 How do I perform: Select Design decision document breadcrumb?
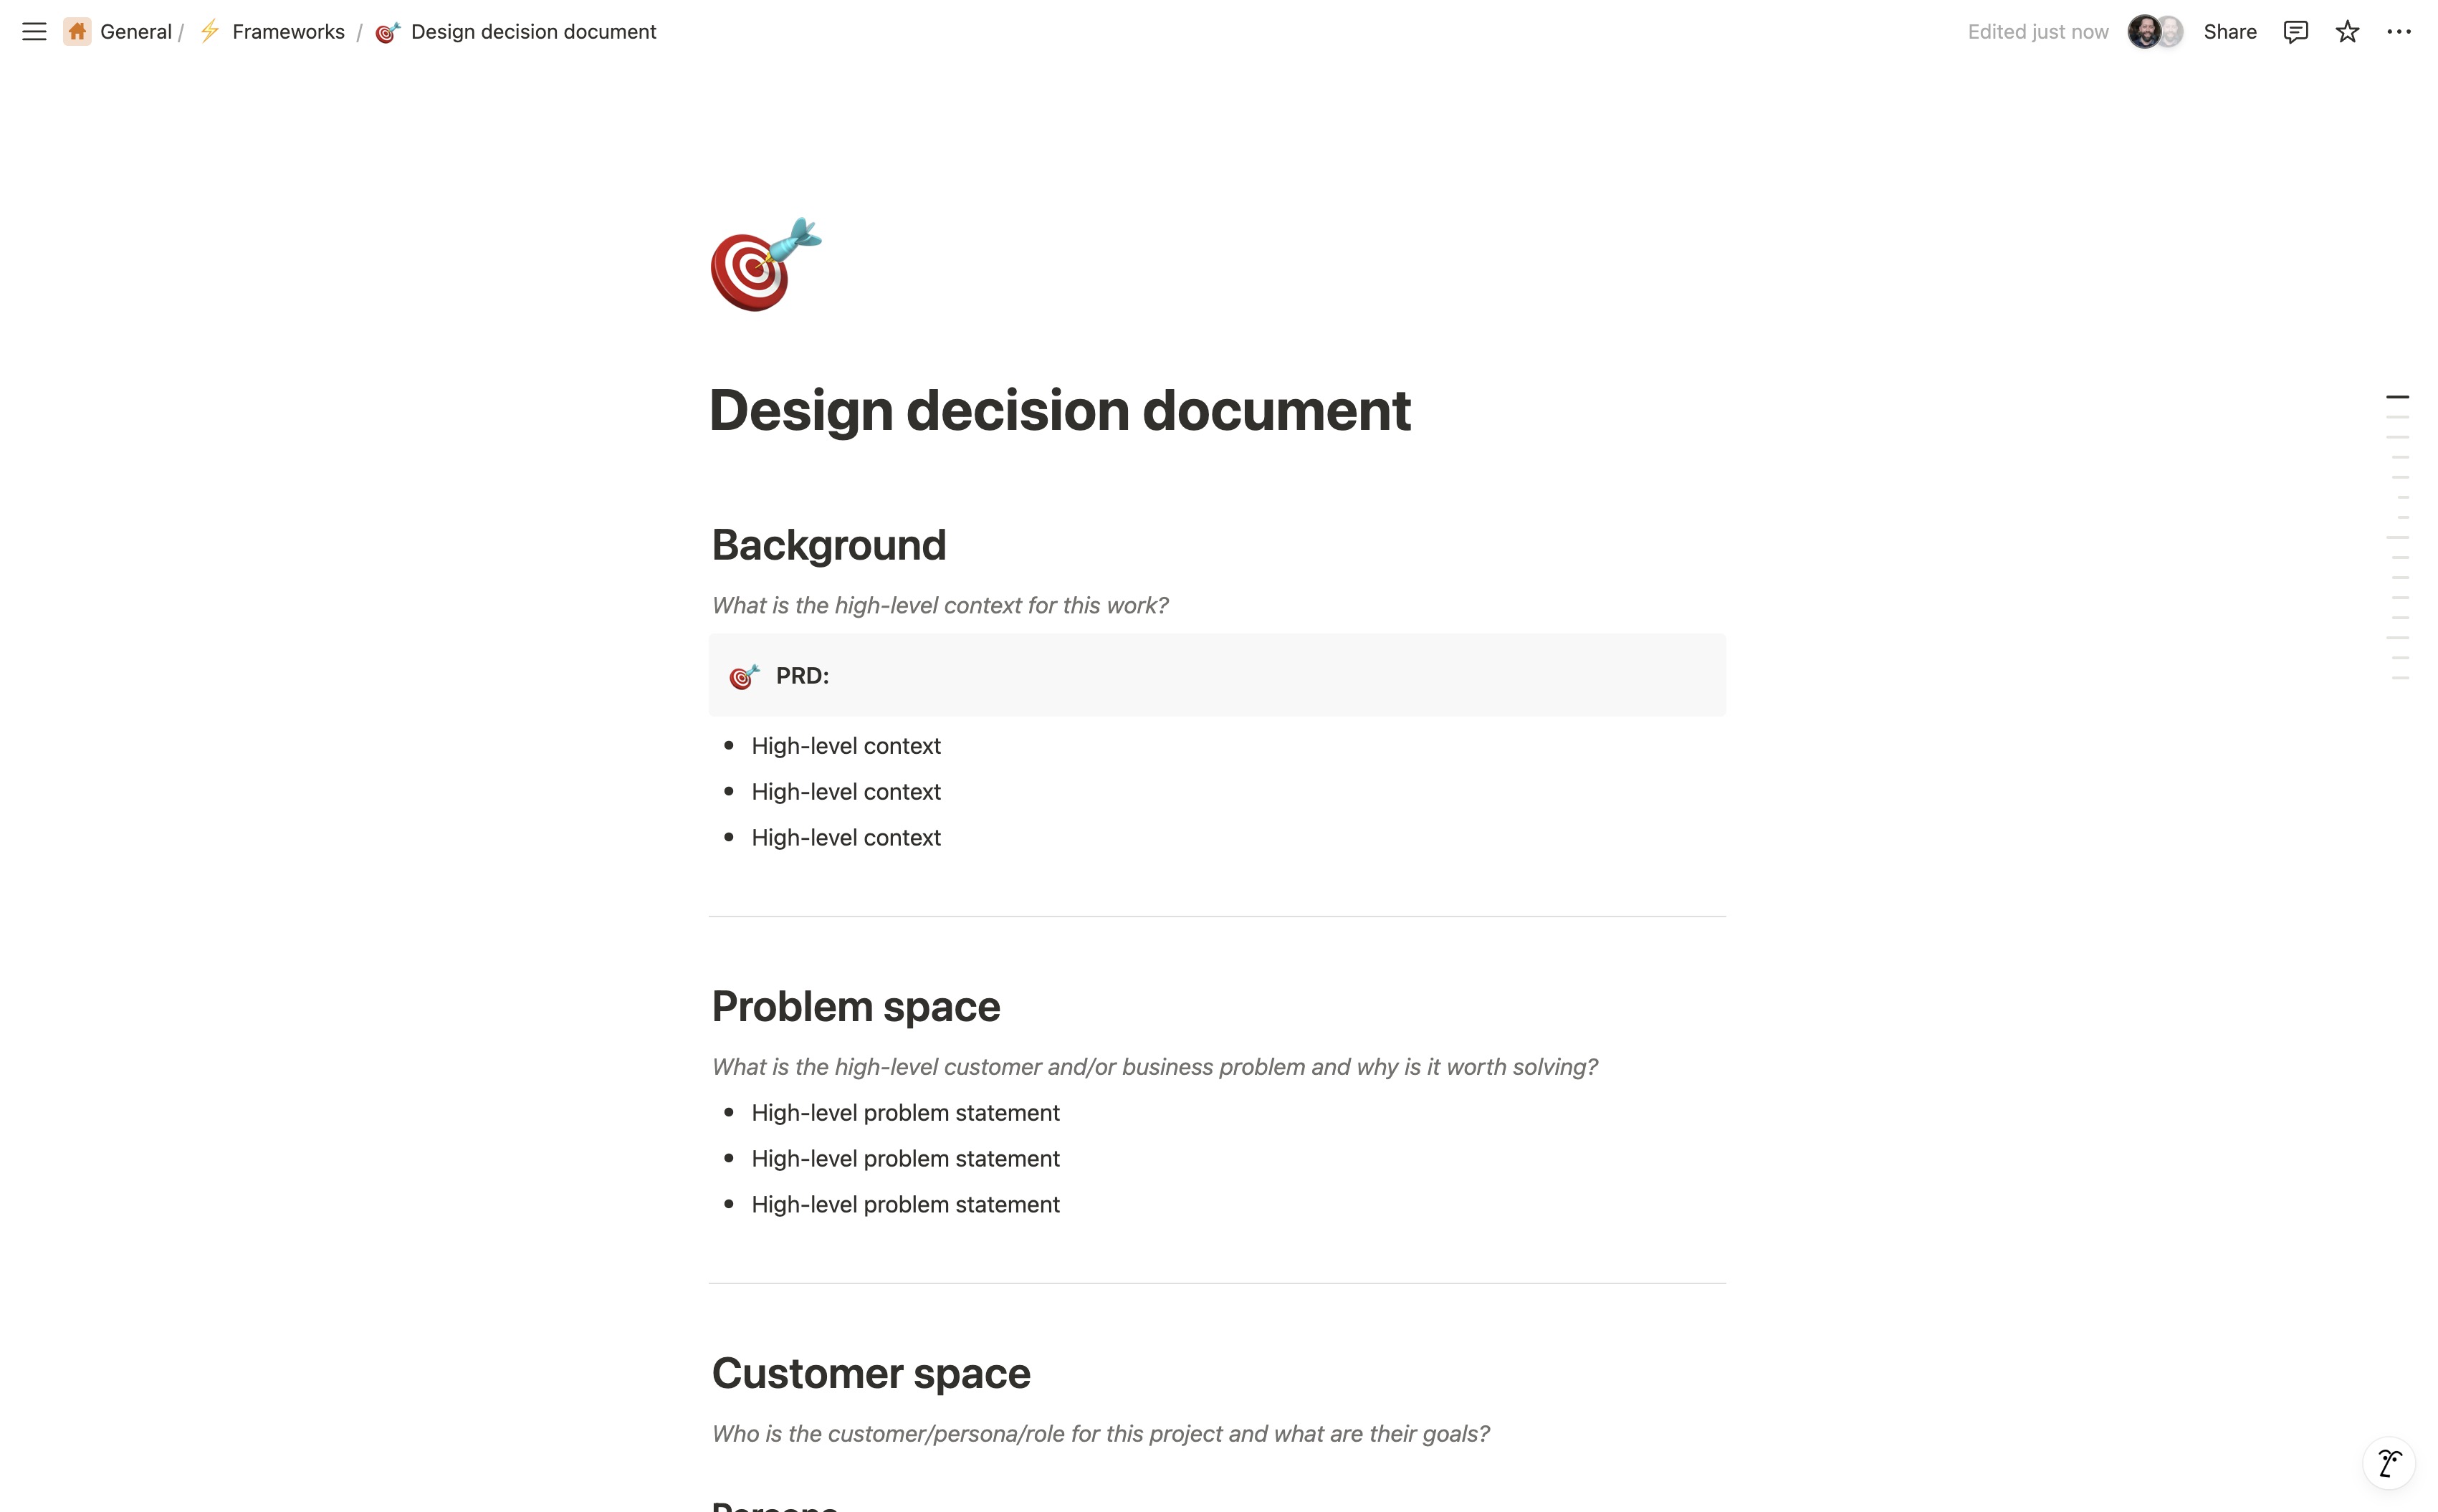[533, 32]
